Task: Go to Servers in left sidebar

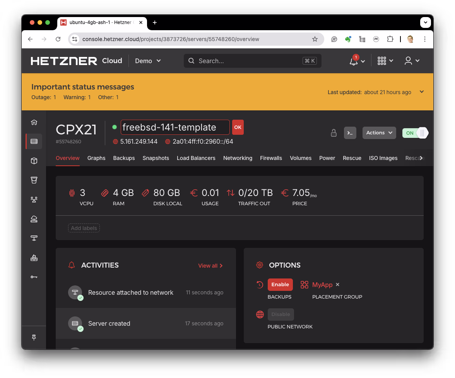Action: tap(34, 141)
